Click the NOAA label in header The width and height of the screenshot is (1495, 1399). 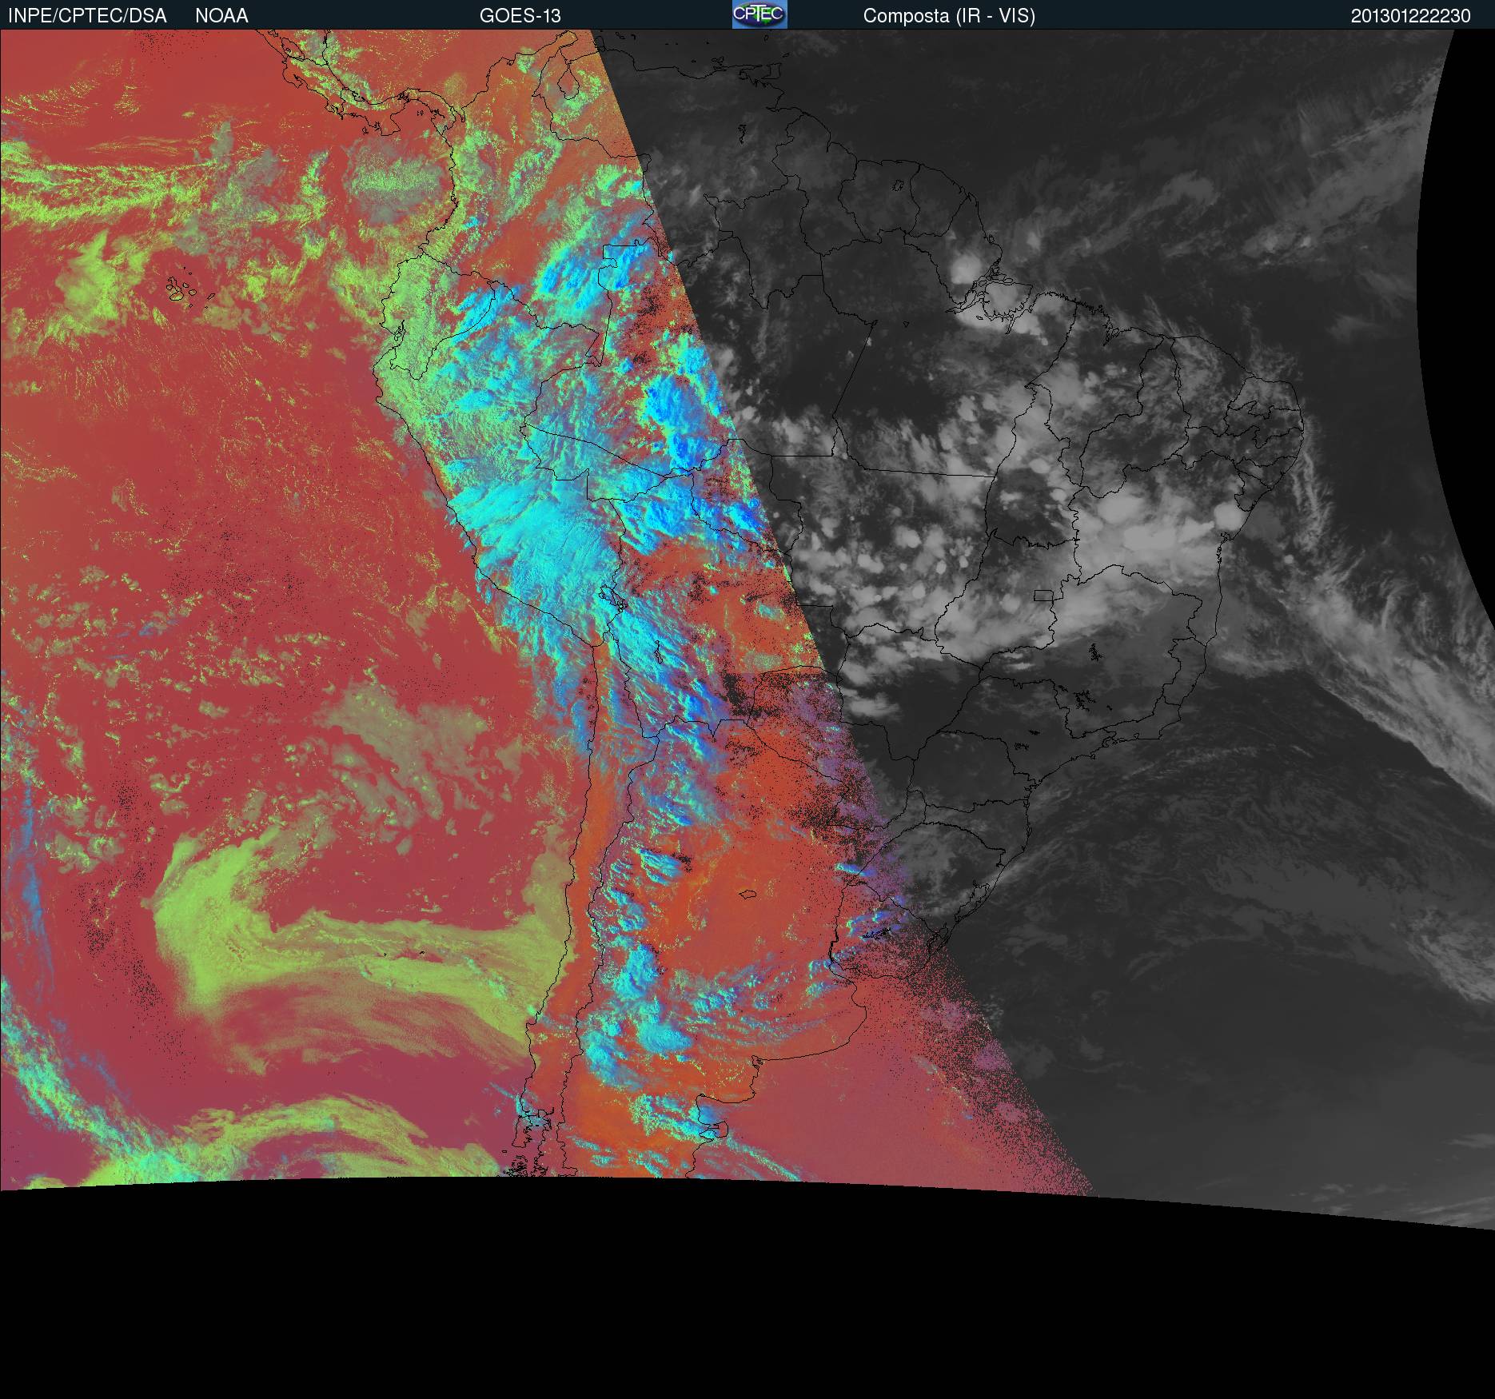pyautogui.click(x=221, y=16)
